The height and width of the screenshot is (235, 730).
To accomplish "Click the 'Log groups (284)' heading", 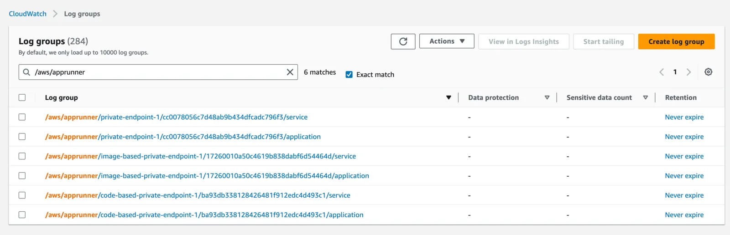I will point(53,41).
